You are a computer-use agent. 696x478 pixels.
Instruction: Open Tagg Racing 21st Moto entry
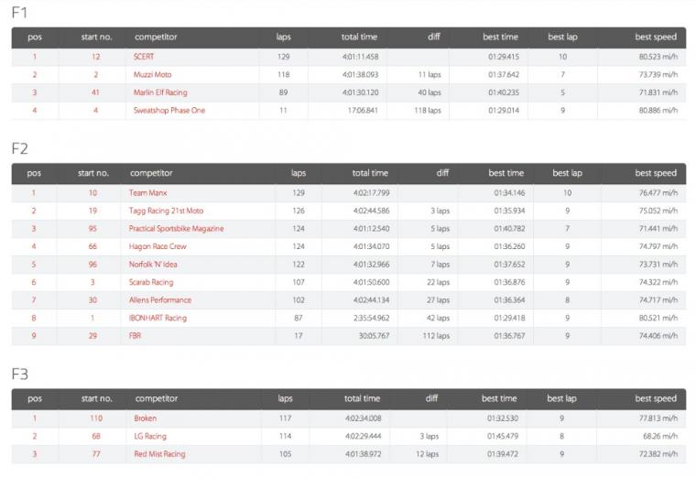click(166, 211)
